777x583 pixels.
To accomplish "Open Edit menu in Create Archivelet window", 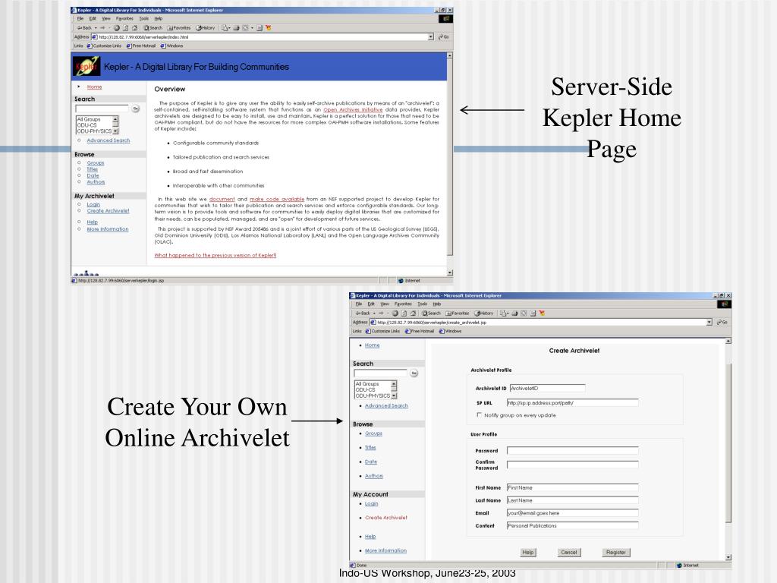I will (371, 304).
